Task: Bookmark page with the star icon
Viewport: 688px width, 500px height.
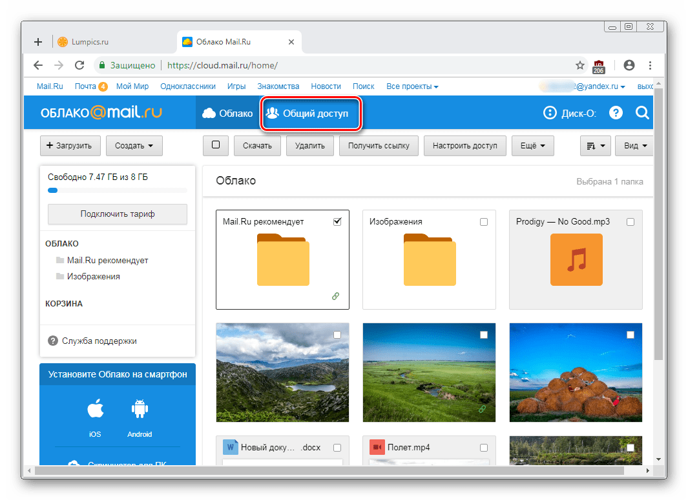Action: [579, 65]
